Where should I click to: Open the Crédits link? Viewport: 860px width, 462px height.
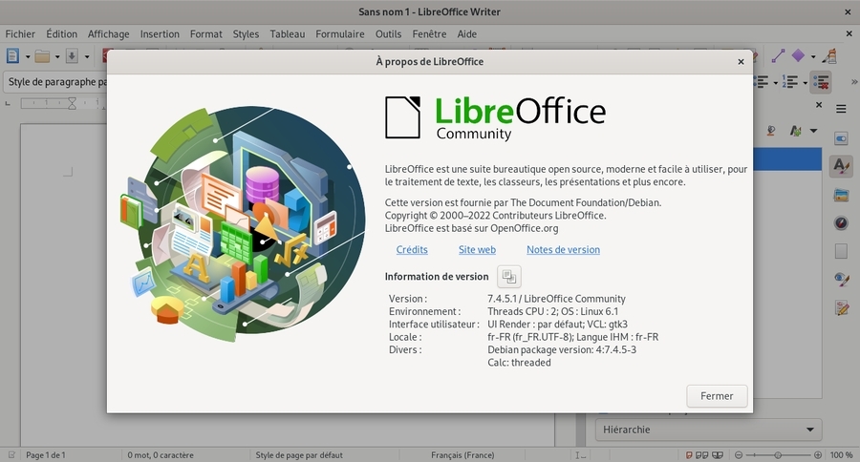412,250
